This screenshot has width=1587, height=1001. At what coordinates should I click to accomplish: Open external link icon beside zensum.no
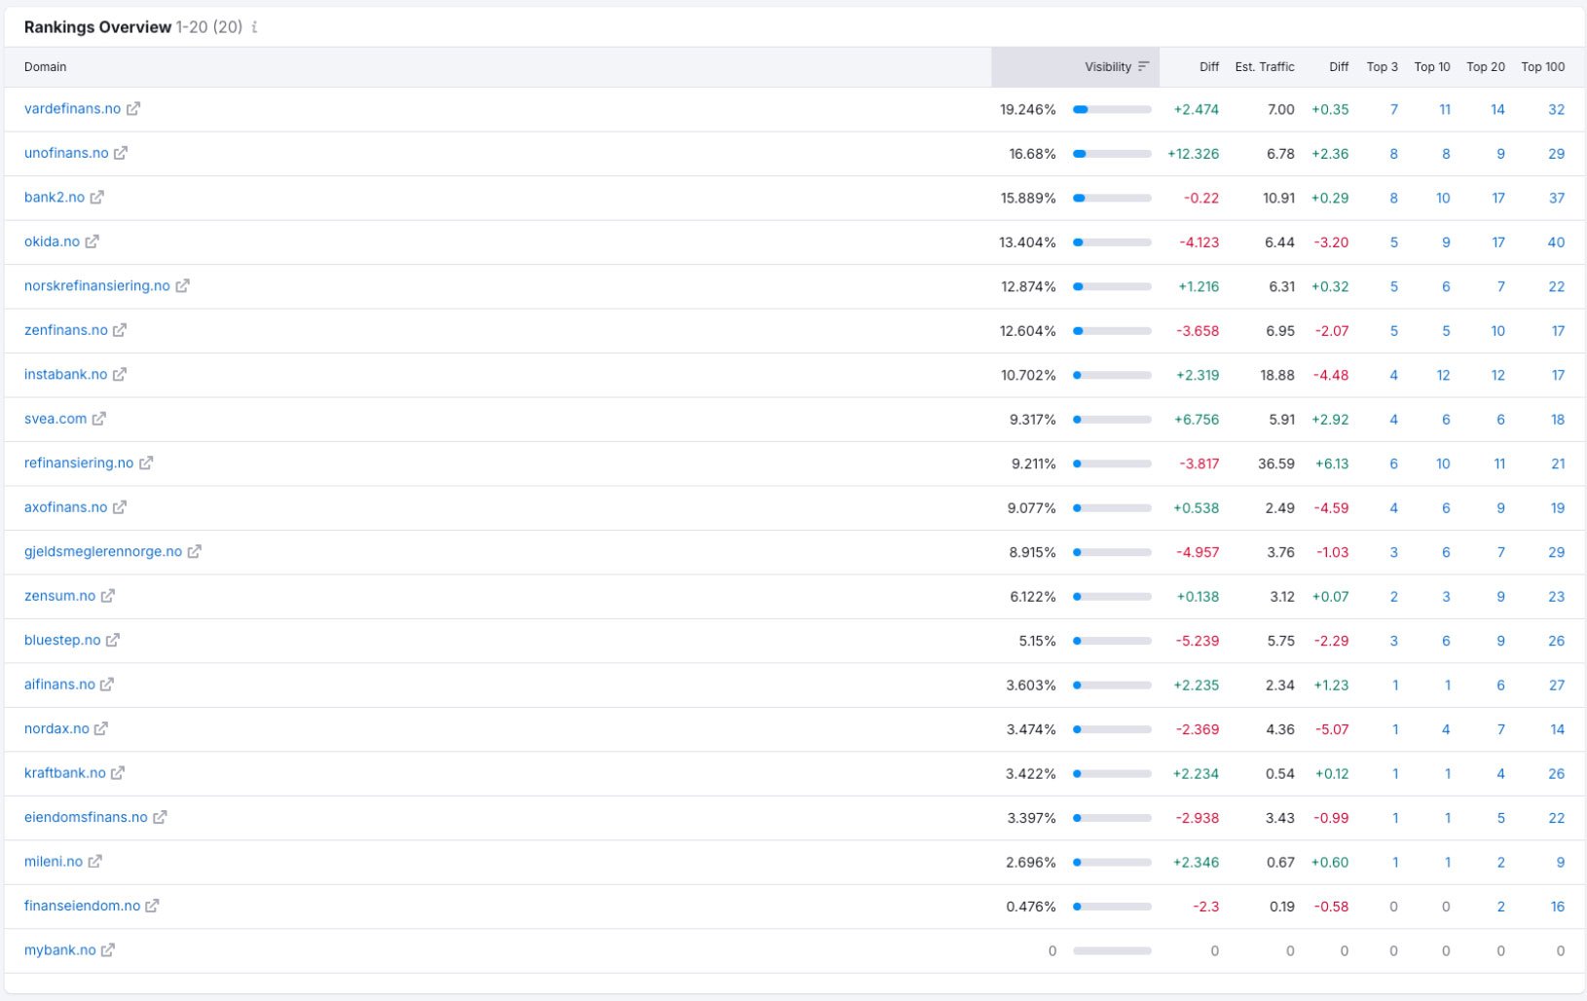(108, 596)
